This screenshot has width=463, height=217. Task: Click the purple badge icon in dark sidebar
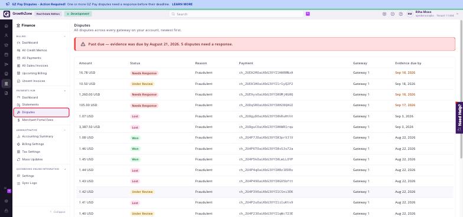[x=9, y=191]
